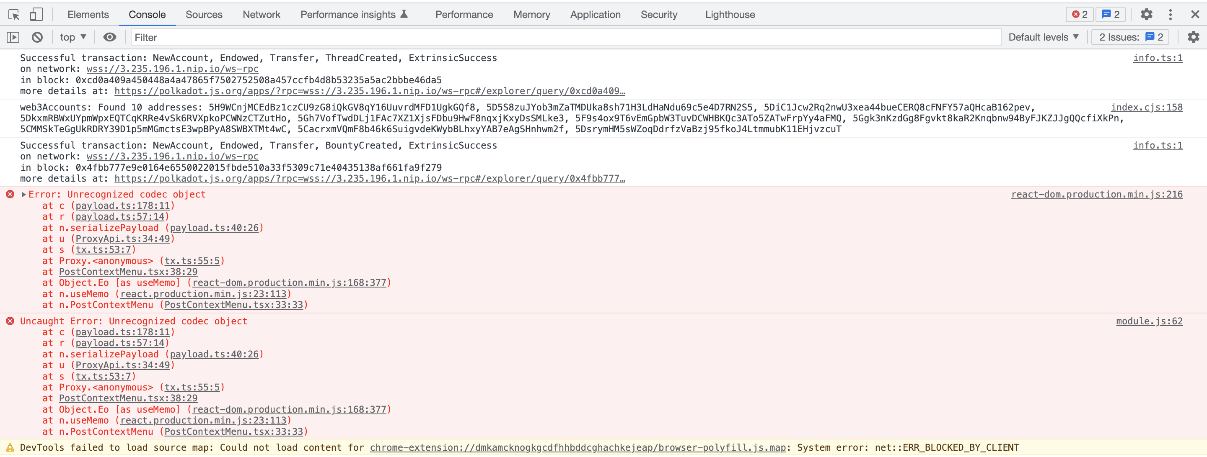This screenshot has height=457, width=1207.
Task: Show the console sidebar panel
Action: (x=13, y=37)
